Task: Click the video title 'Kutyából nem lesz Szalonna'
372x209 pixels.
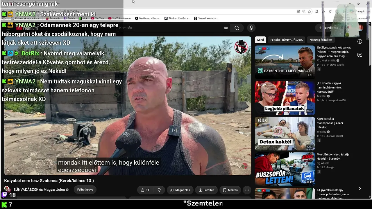Action: [49, 181]
